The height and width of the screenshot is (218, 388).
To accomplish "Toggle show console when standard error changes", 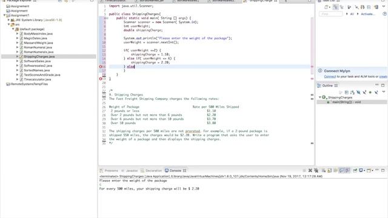I will (347, 171).
